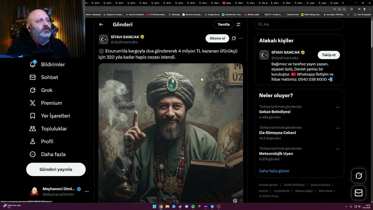The image size is (373, 210).
Task: Open the Gizlilik Politikası footer link
Action: [x=294, y=185]
